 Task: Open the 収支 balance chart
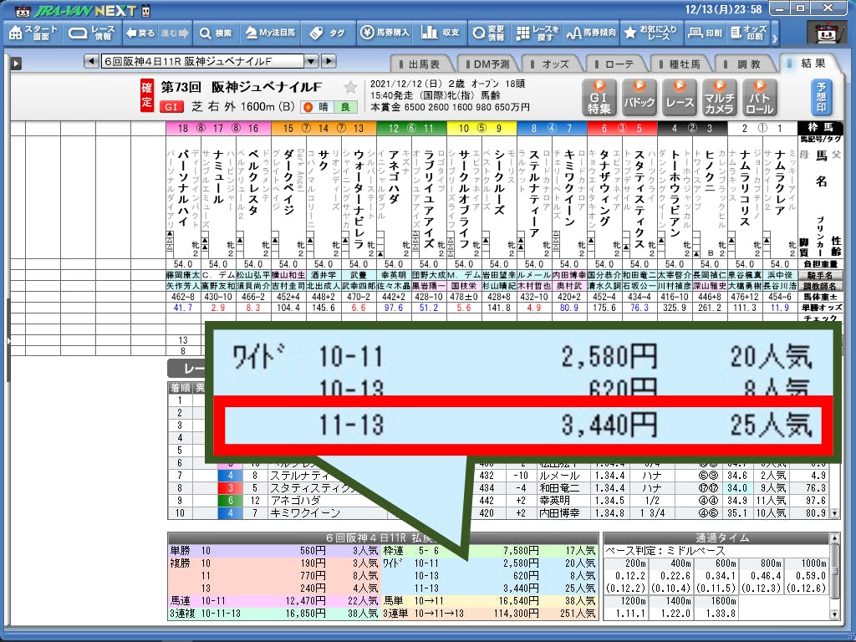click(441, 33)
